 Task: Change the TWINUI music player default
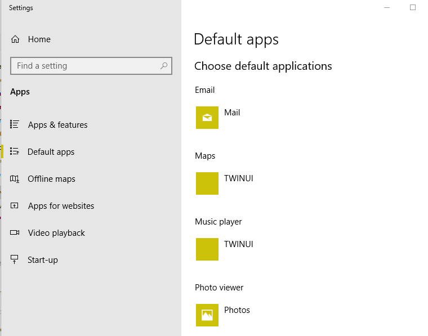click(x=239, y=244)
